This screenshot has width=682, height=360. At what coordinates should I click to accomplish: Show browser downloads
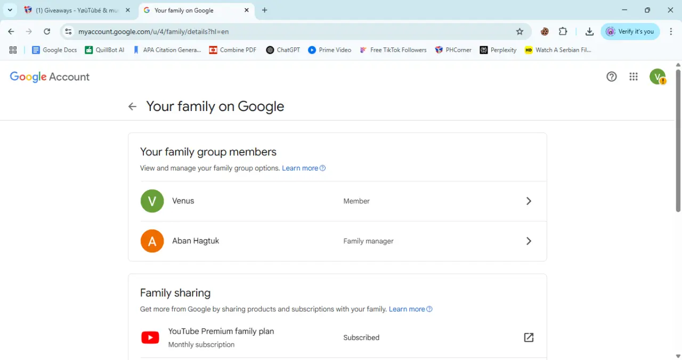[589, 31]
